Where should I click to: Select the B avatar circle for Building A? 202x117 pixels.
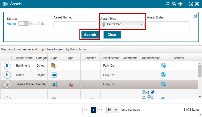coord(7,66)
